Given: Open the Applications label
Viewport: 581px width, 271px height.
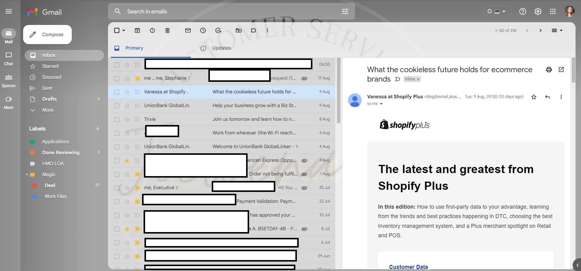Looking at the screenshot, I should [64, 142].
